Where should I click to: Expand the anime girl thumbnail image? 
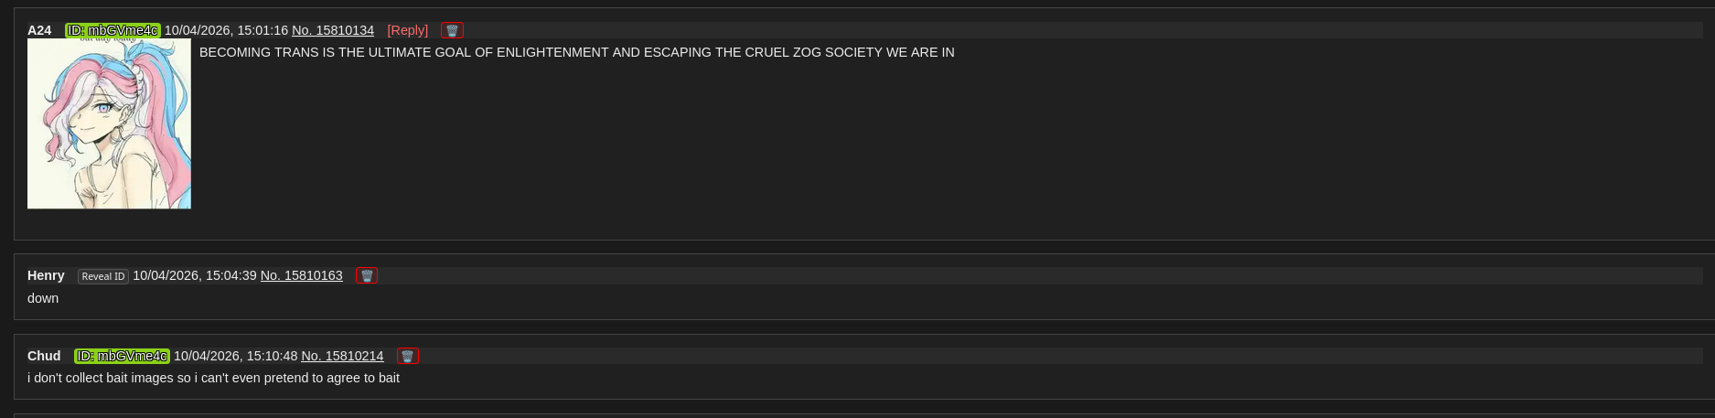[x=109, y=123]
